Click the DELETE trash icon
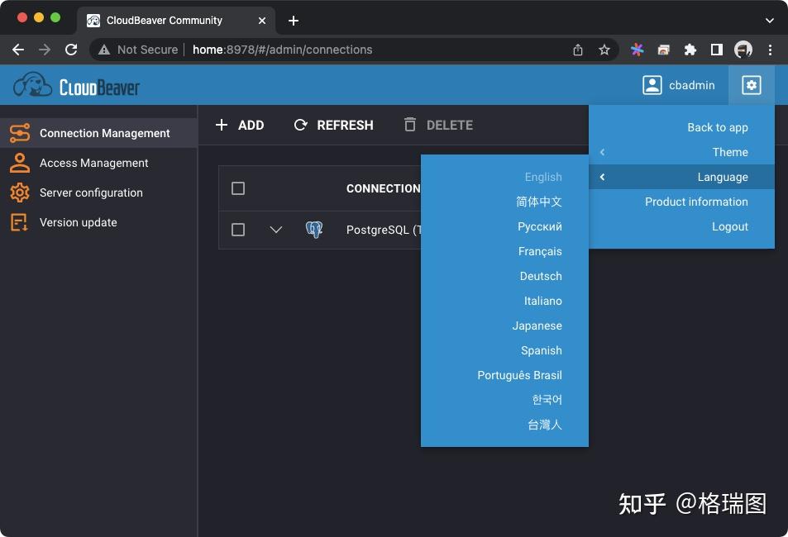 pyautogui.click(x=410, y=125)
